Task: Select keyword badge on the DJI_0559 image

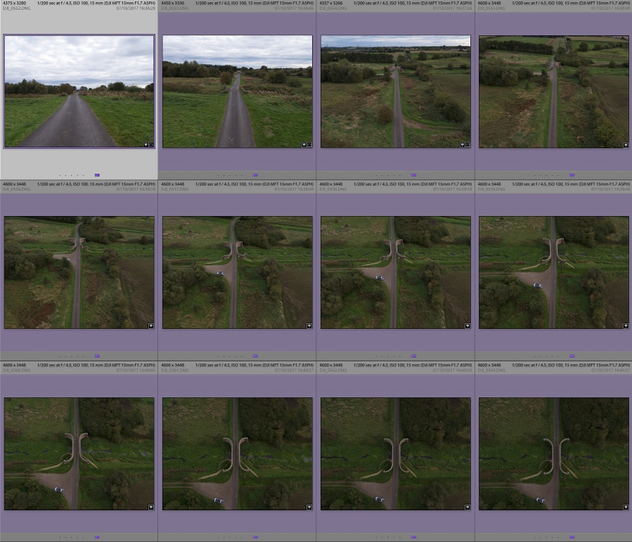Action: [626, 325]
